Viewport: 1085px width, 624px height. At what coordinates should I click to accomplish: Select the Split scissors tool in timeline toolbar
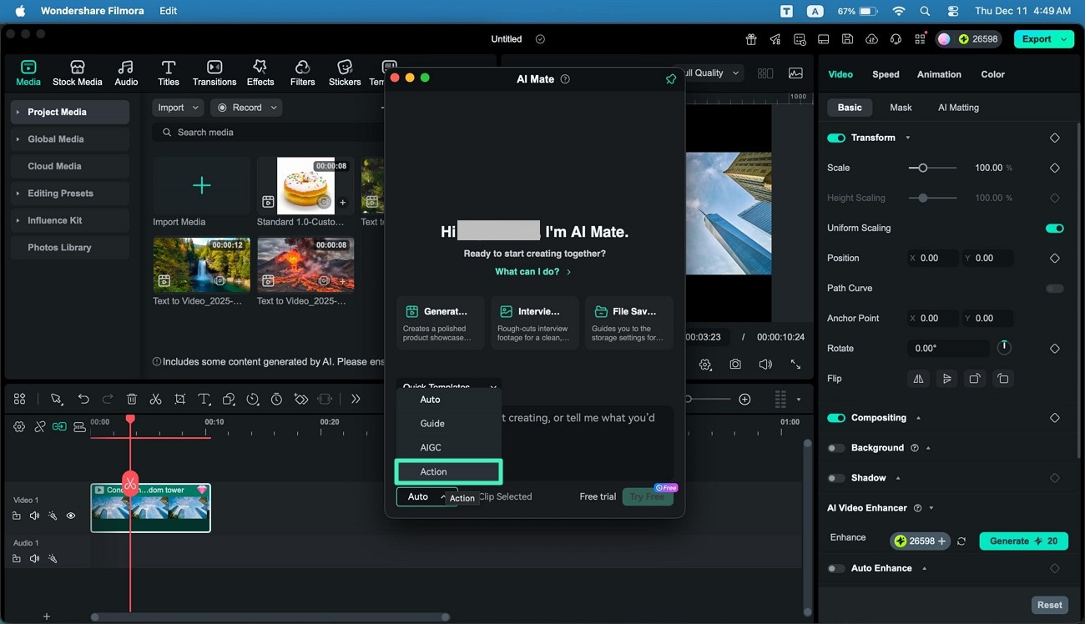click(155, 399)
